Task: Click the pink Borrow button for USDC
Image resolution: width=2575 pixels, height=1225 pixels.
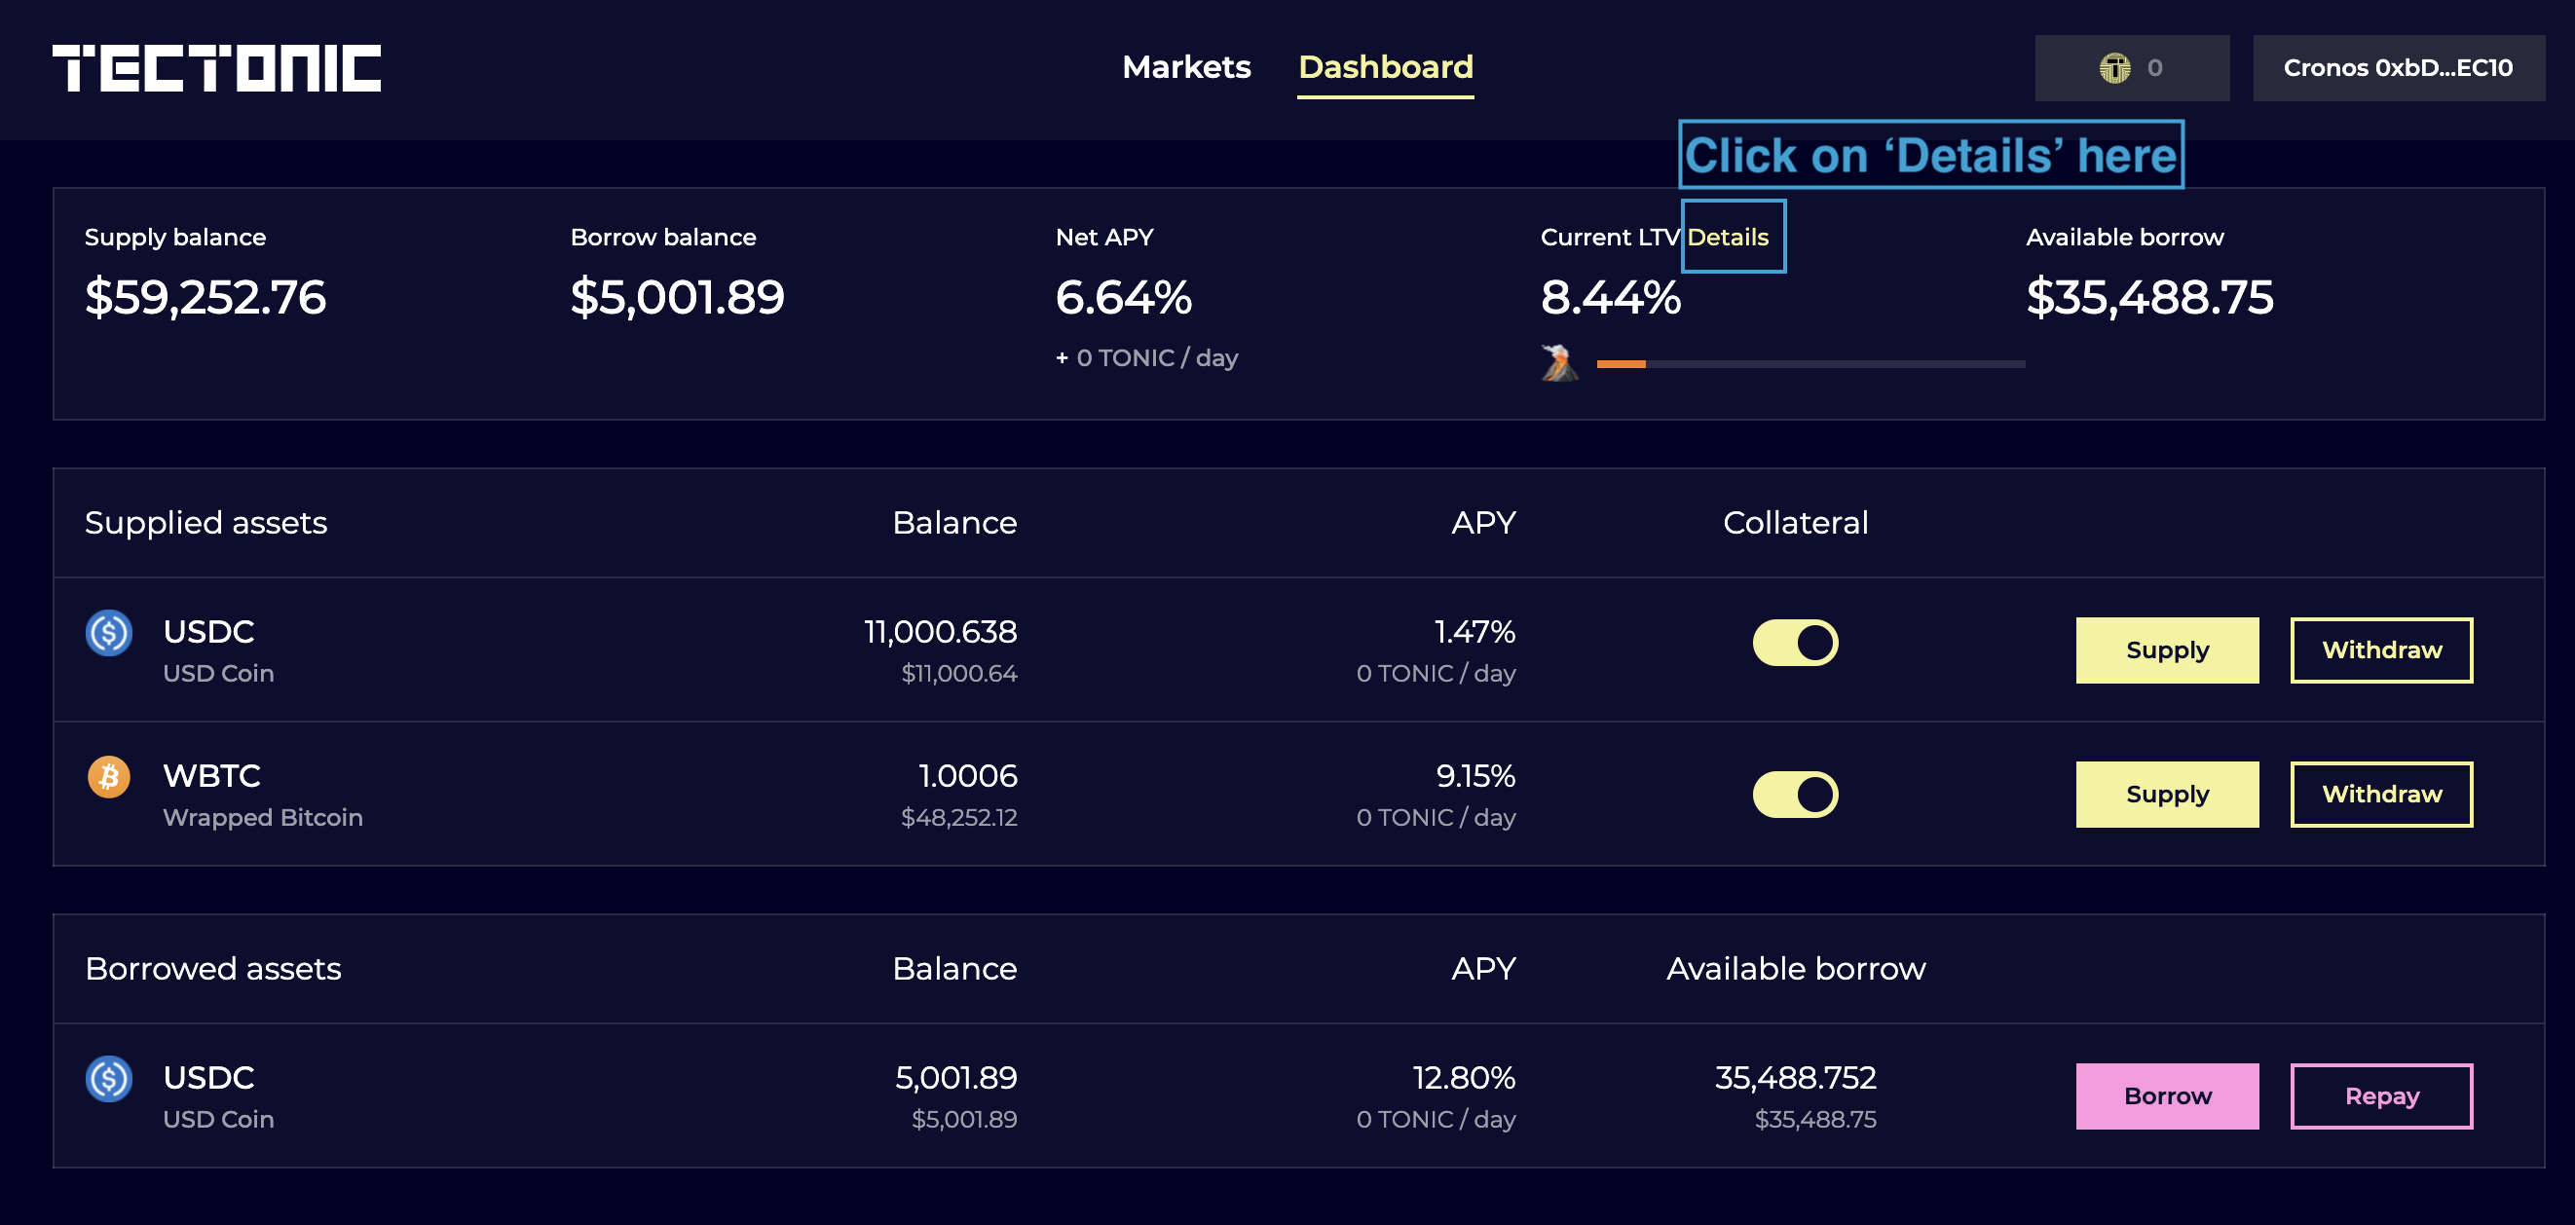Action: tap(2167, 1095)
